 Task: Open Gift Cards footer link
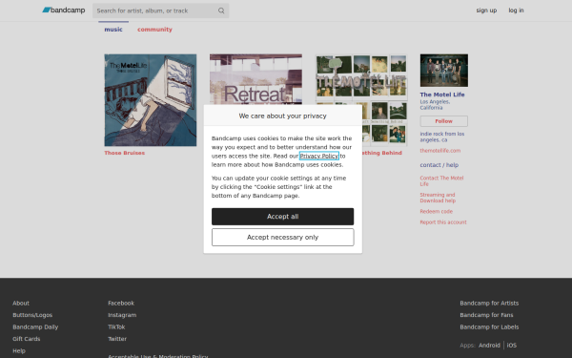[x=27, y=339]
